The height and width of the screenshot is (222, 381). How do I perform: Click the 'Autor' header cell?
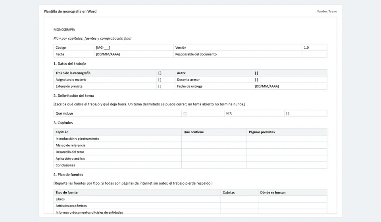point(214,73)
